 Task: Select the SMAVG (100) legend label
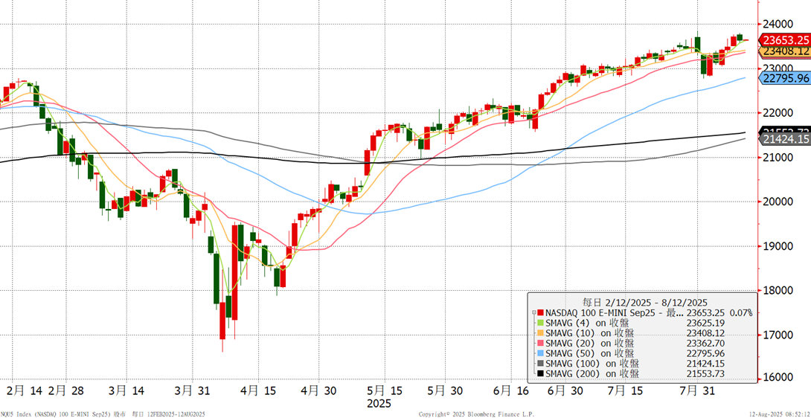pos(592,363)
